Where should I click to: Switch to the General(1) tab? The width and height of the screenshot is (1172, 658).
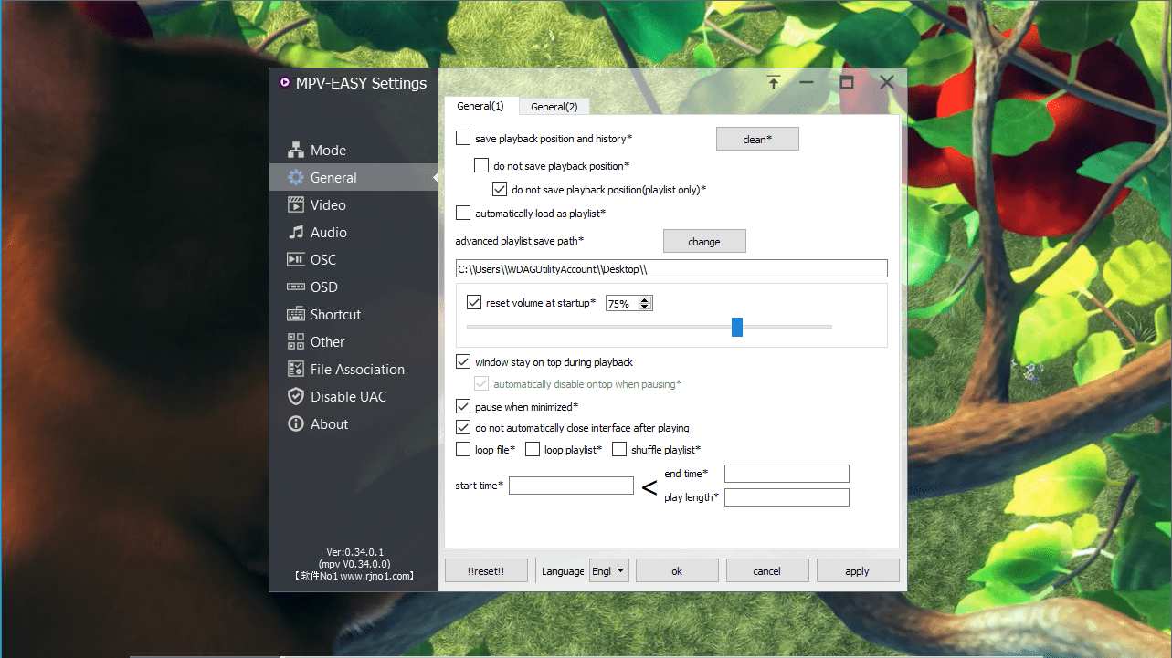[480, 106]
